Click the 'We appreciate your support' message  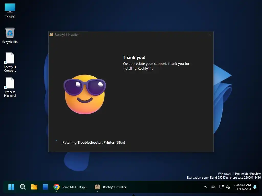(156, 66)
